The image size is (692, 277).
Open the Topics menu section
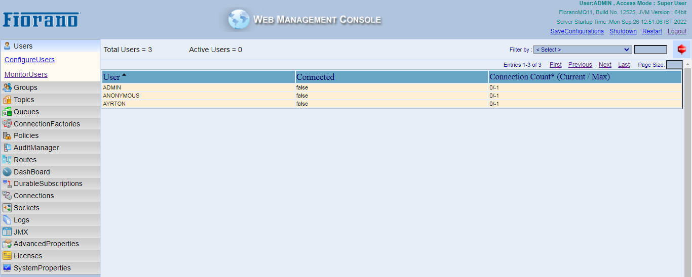coord(51,100)
